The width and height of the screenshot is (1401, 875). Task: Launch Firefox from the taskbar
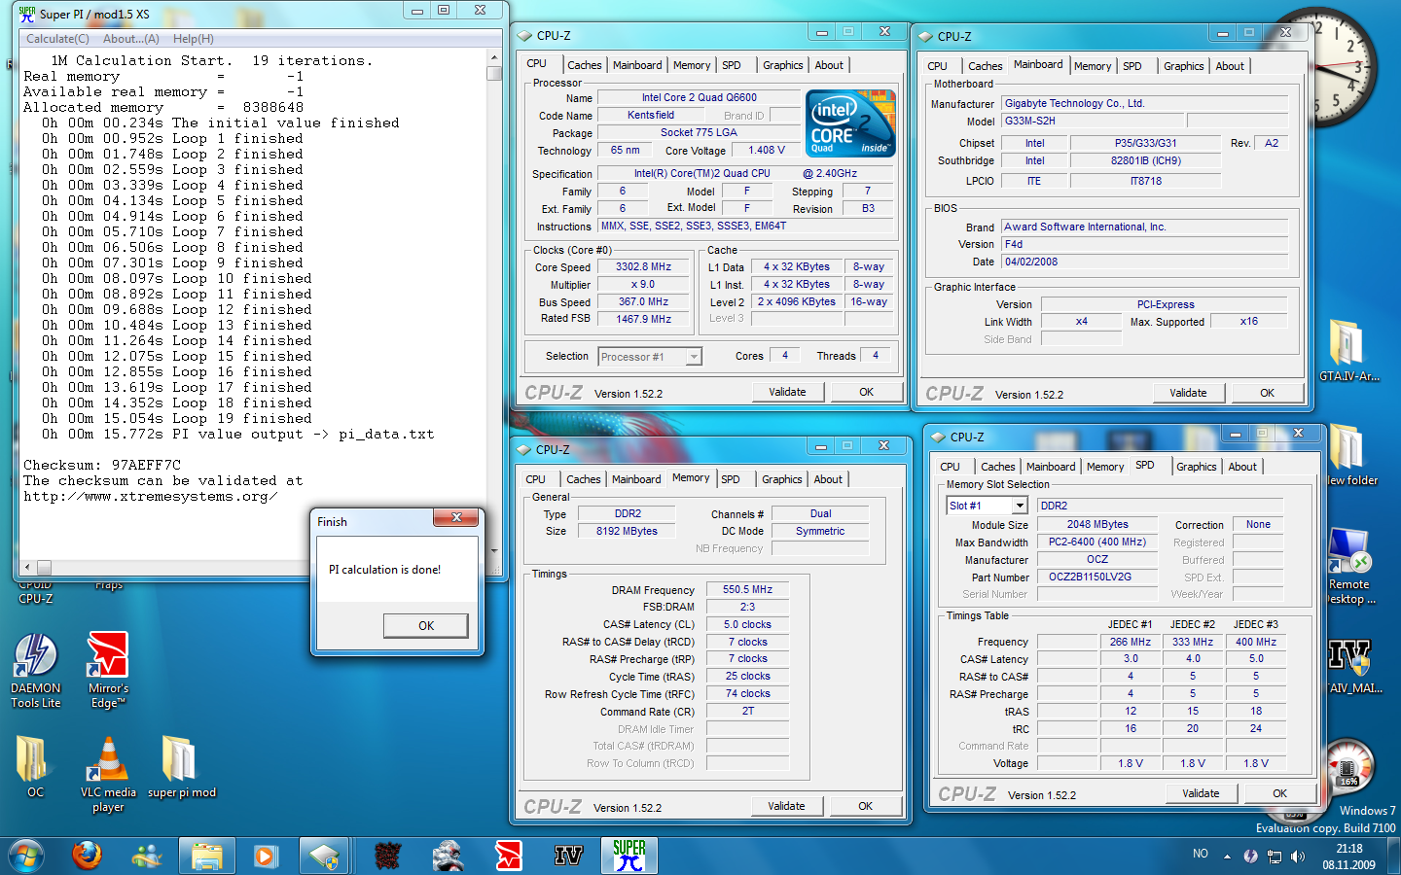[x=88, y=856]
